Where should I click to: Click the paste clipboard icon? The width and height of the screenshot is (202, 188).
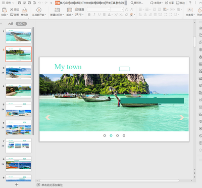[x=5, y=10]
